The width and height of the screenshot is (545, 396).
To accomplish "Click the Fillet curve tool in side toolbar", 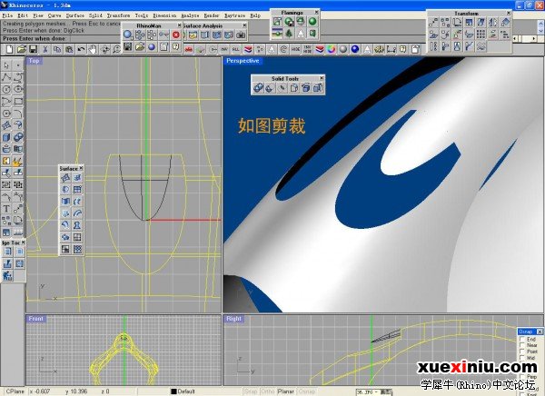I will (18, 114).
